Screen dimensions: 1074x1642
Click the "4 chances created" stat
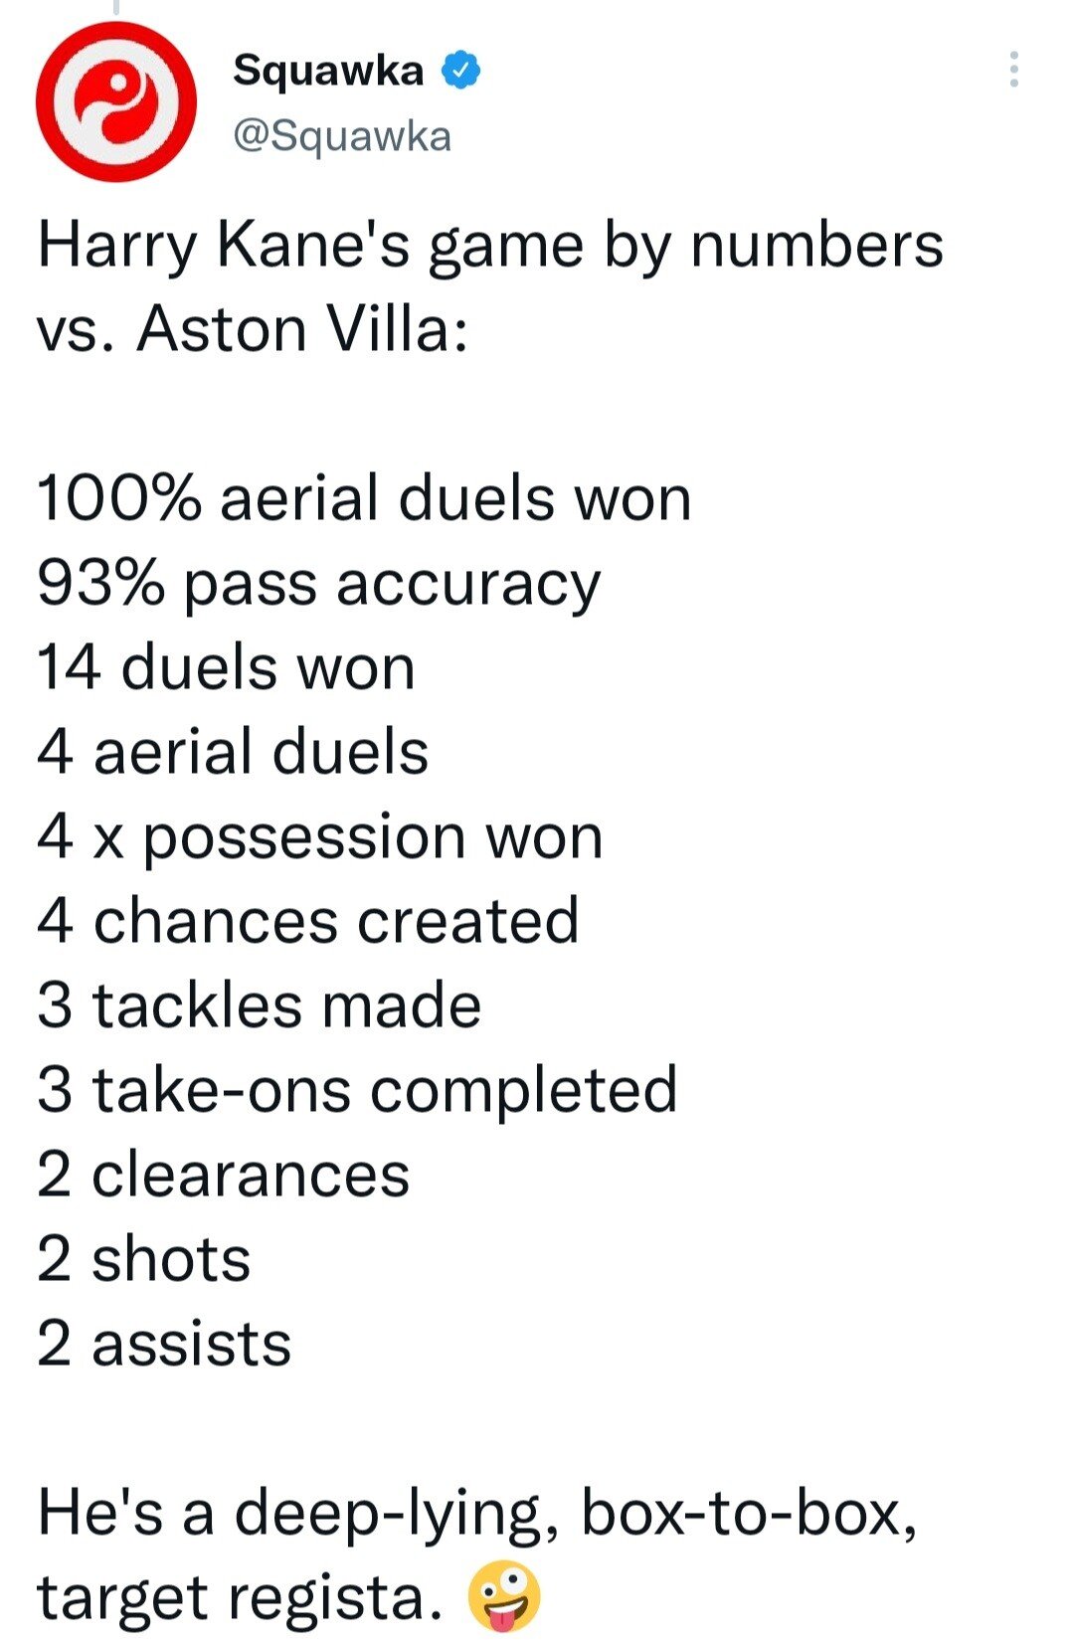308,921
